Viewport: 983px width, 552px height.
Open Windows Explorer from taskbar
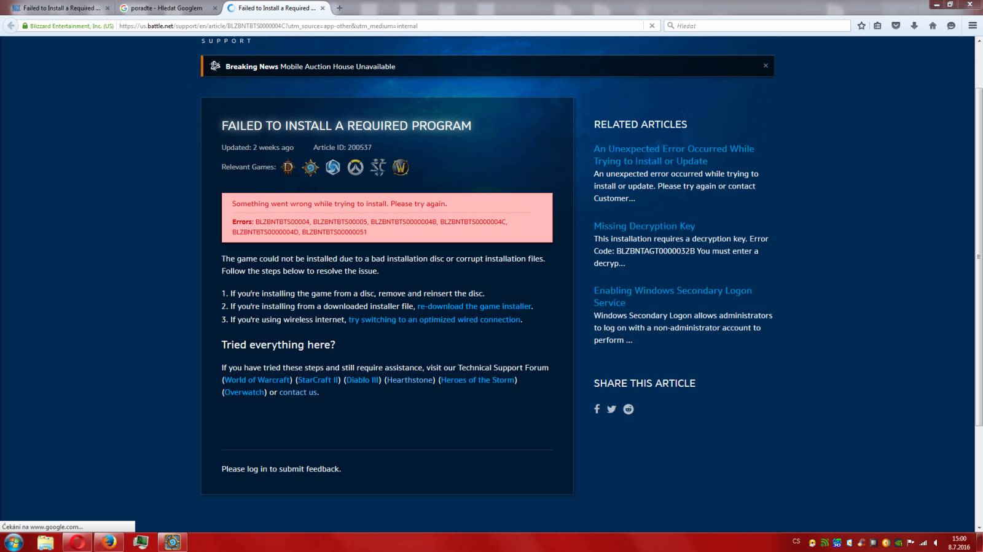(x=45, y=542)
